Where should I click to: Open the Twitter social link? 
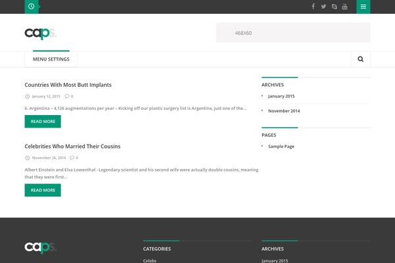pyautogui.click(x=323, y=7)
